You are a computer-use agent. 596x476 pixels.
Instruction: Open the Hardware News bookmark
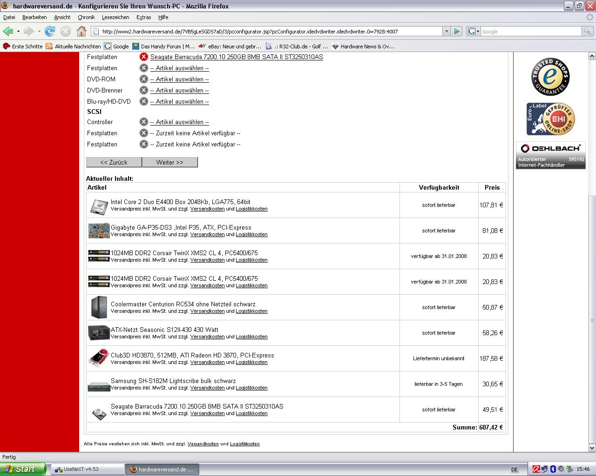(x=363, y=46)
